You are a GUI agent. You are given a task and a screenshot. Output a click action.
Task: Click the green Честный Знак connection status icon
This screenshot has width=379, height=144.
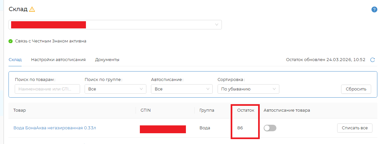[11, 41]
